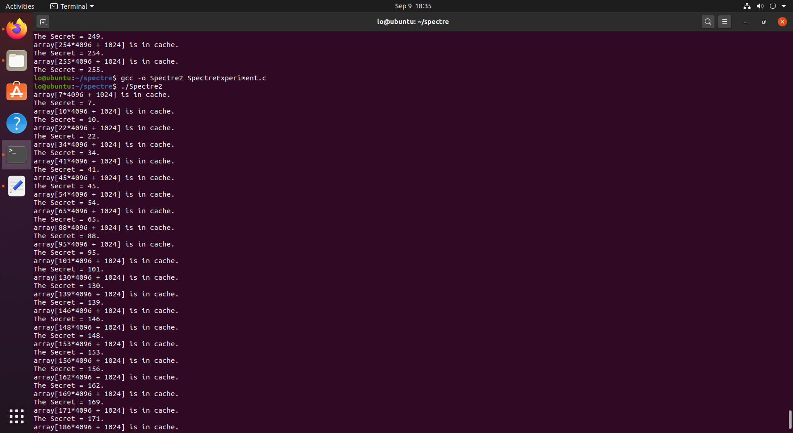Click text 'array[162*4096 + 1024] is in cache.'
This screenshot has height=433, width=793.
106,377
